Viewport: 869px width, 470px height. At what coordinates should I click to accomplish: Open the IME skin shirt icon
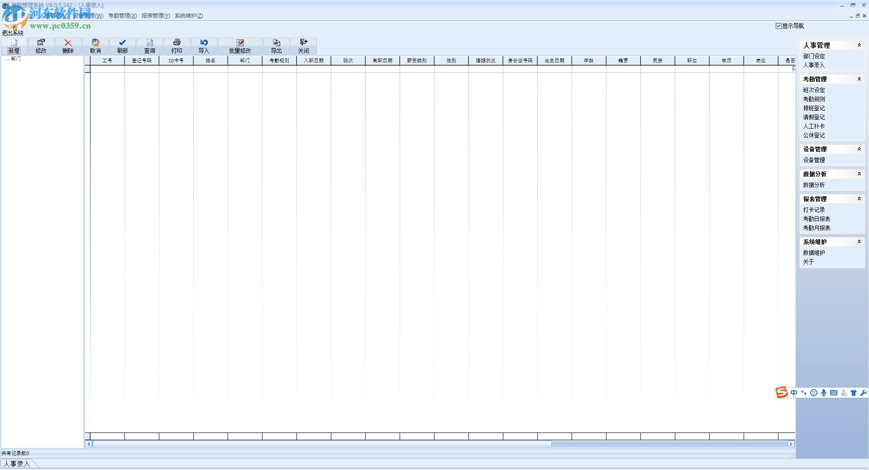point(854,393)
